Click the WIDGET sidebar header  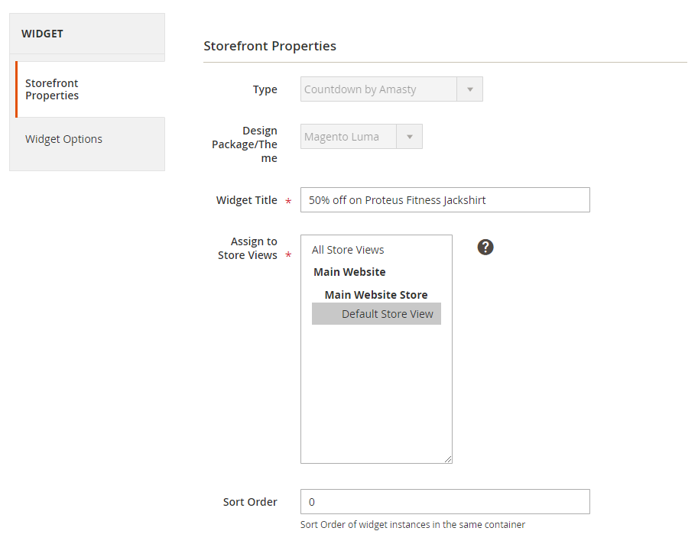(42, 34)
